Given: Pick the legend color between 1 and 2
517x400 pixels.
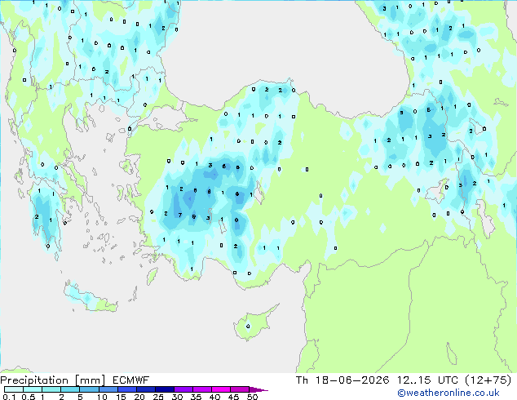Looking at the screenshot, I should [51, 389].
